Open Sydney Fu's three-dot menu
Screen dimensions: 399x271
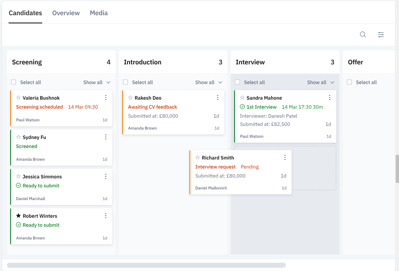tap(106, 137)
